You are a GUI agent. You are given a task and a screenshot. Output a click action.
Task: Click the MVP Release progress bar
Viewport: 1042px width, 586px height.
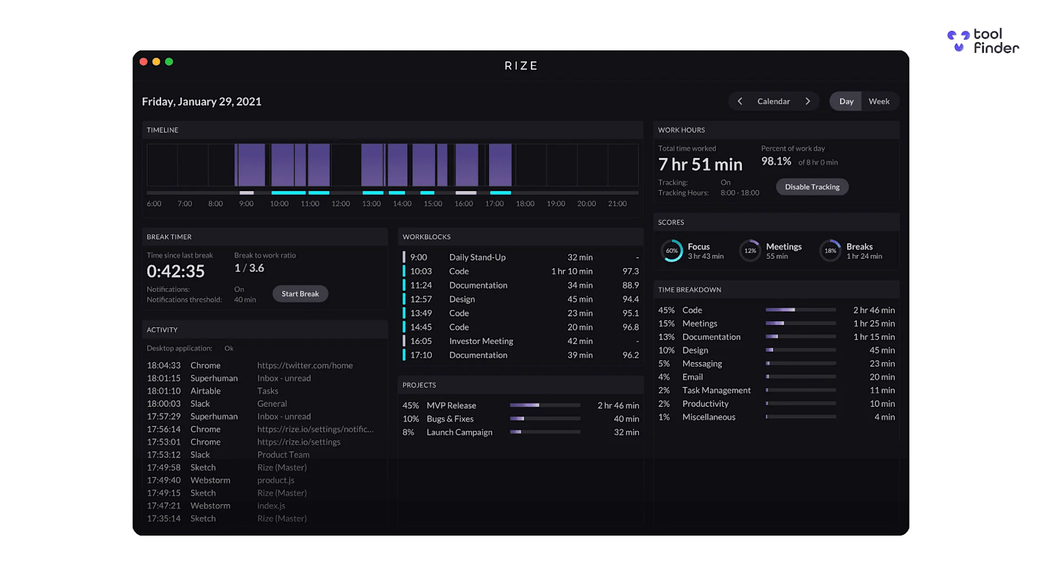coord(544,405)
